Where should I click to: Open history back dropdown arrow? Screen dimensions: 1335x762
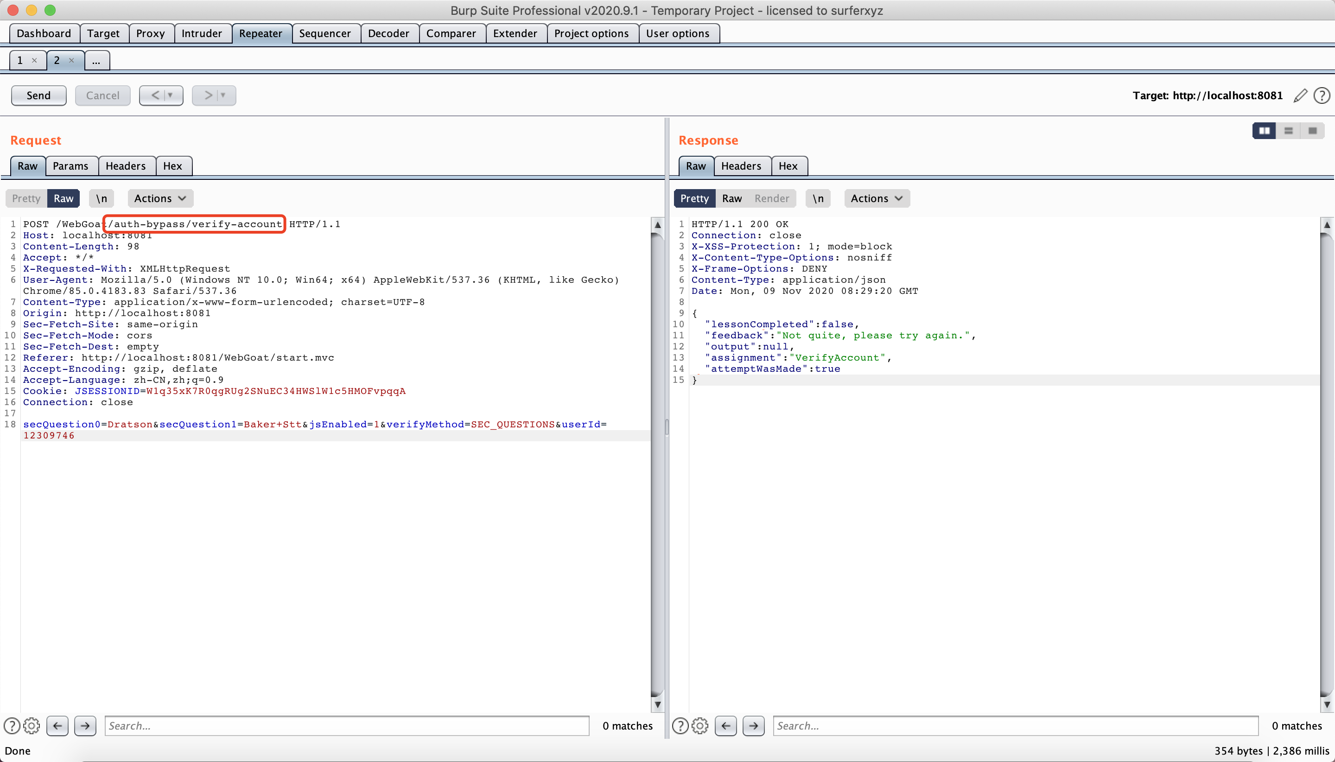(x=170, y=96)
